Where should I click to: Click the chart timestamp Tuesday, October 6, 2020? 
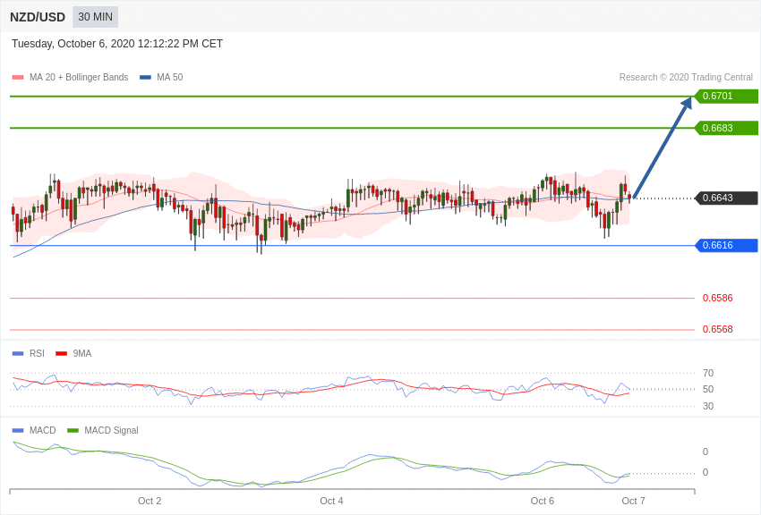(117, 44)
